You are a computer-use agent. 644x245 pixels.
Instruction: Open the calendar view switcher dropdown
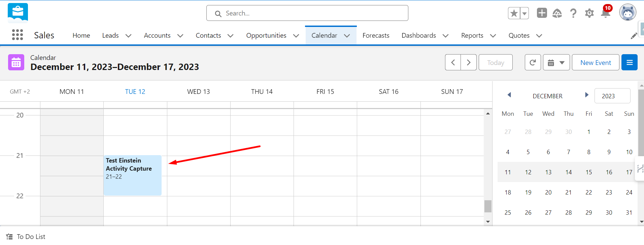pos(556,63)
